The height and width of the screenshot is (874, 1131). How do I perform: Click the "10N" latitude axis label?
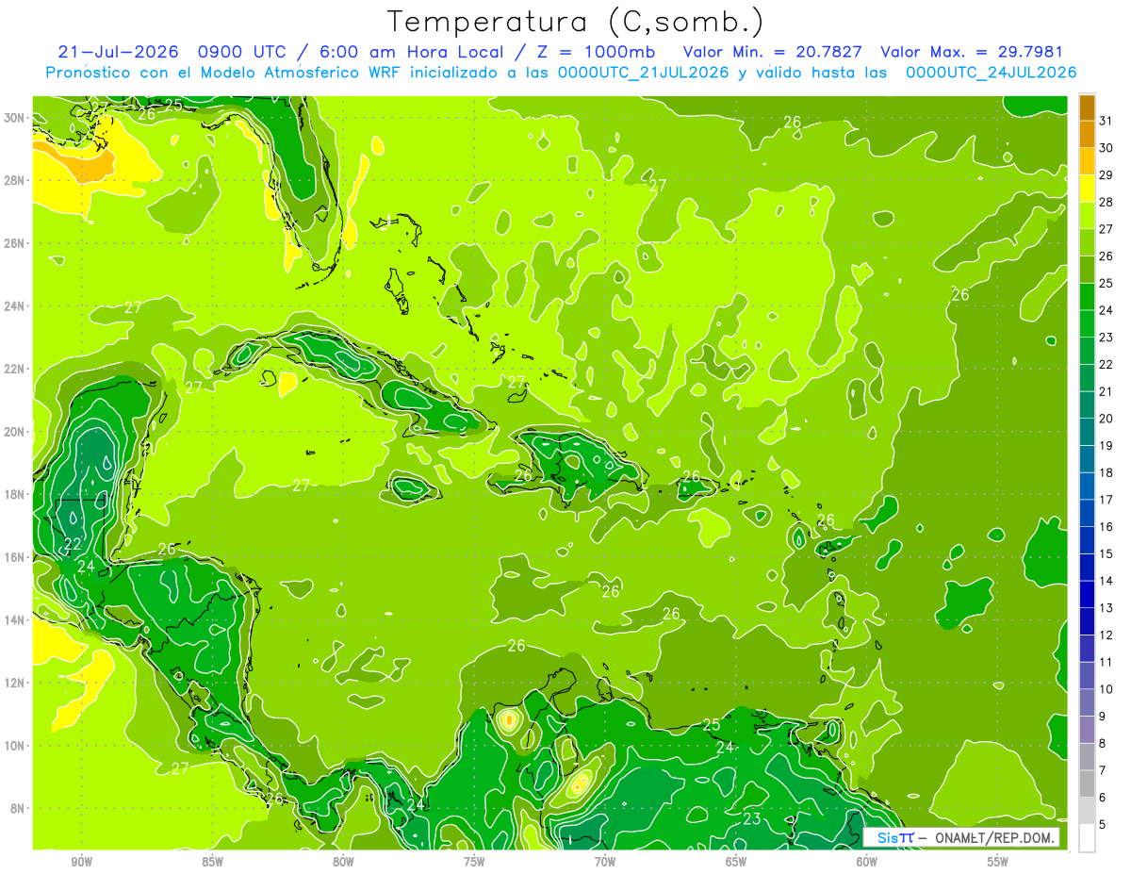pos(13,746)
